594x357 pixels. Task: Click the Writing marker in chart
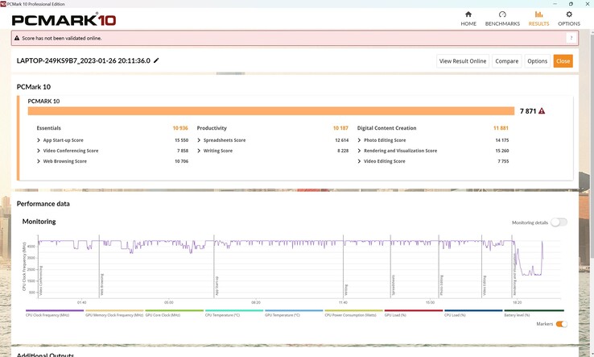(346, 290)
